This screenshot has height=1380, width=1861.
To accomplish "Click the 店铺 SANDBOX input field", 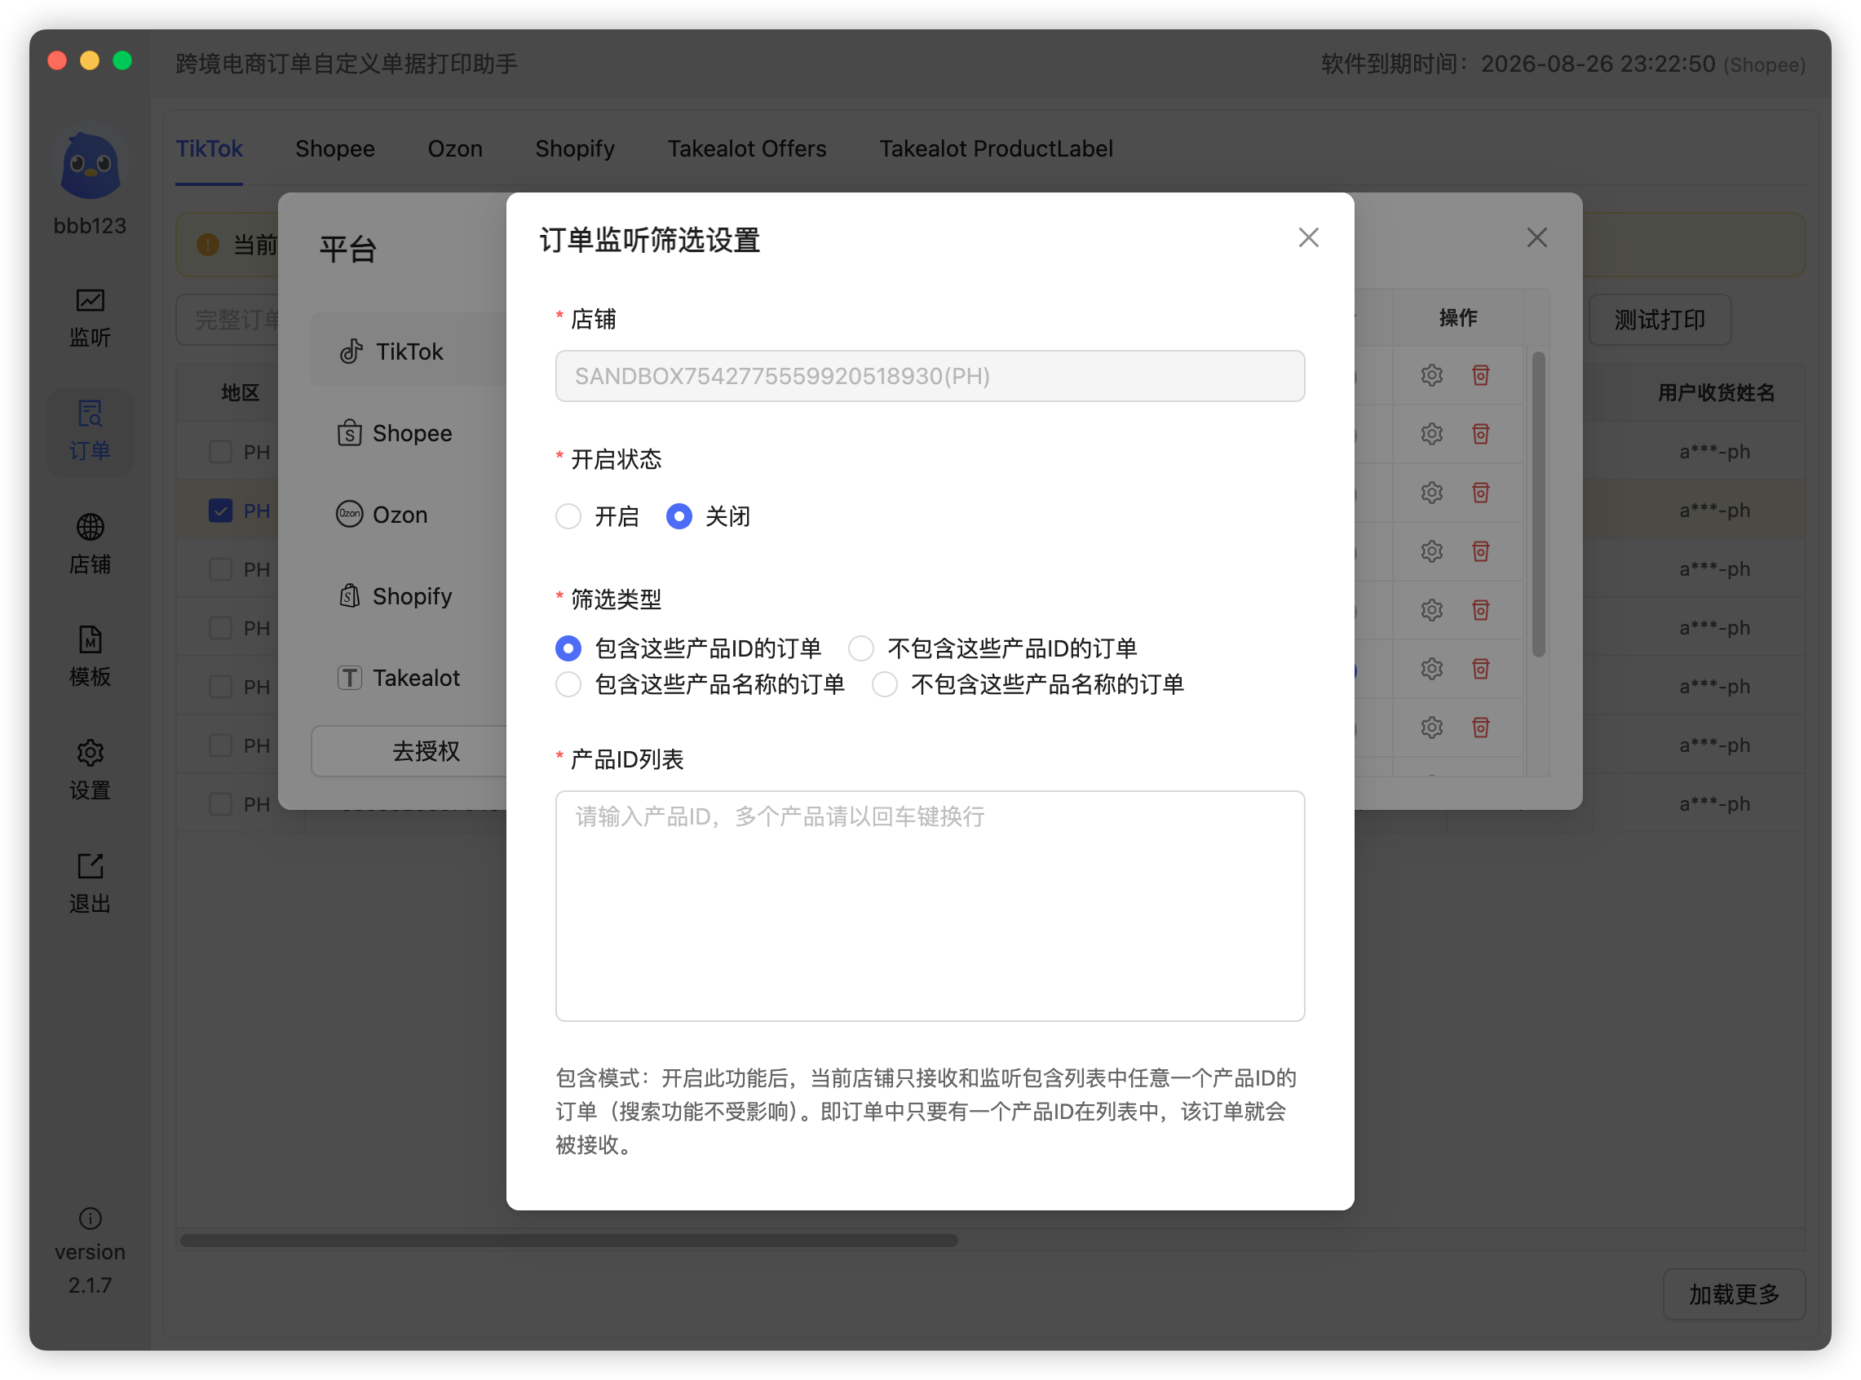I will [x=930, y=376].
